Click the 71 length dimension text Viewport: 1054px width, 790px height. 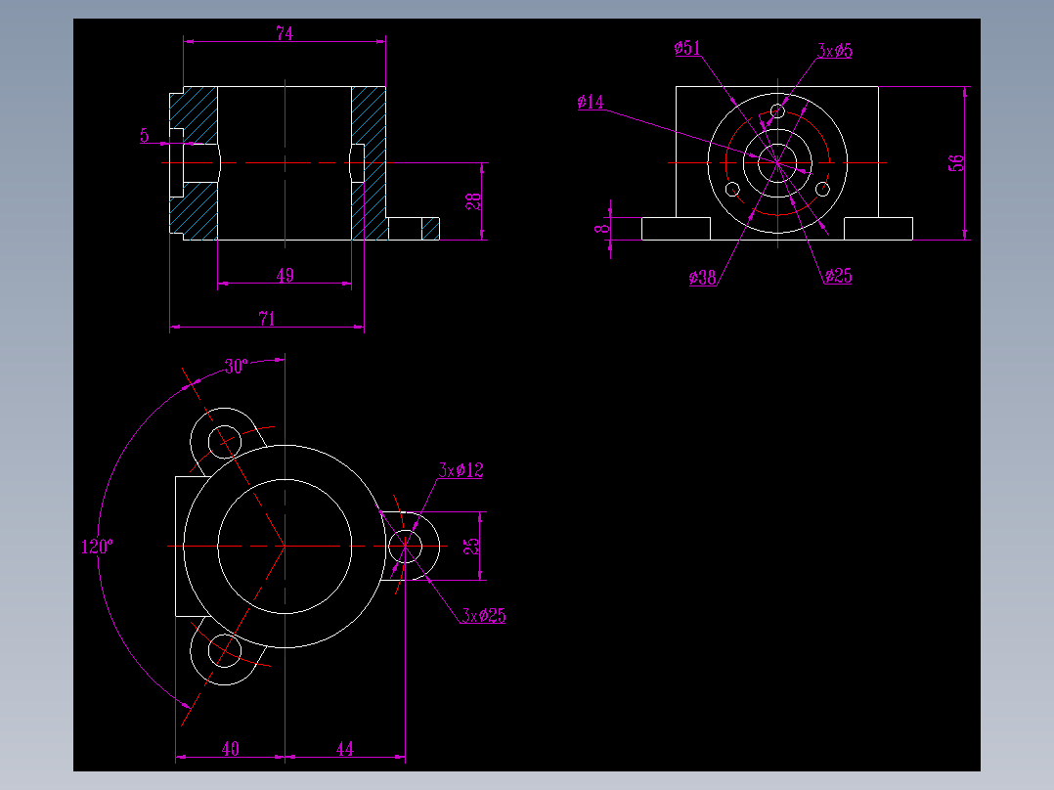[x=267, y=319]
